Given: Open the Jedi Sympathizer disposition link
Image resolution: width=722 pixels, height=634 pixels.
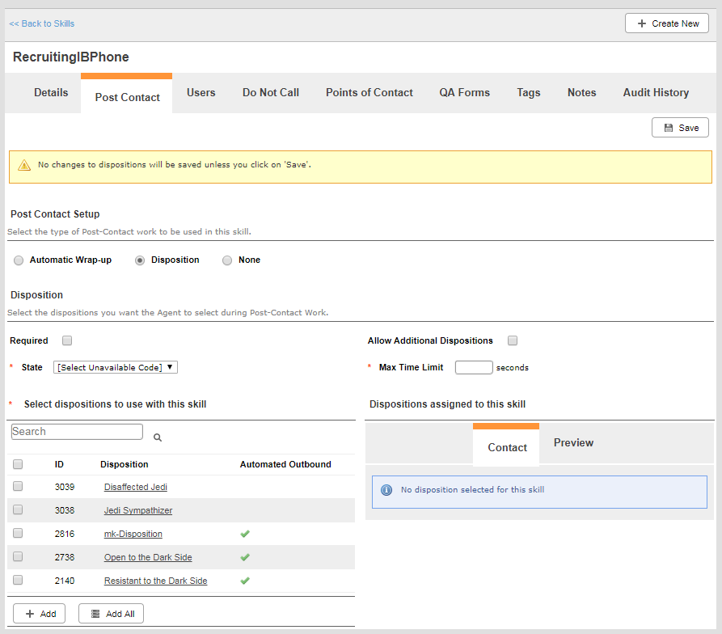Looking at the screenshot, I should pos(137,510).
